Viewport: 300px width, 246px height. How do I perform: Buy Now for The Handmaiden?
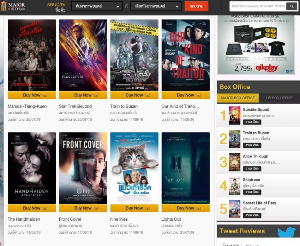coord(32,208)
